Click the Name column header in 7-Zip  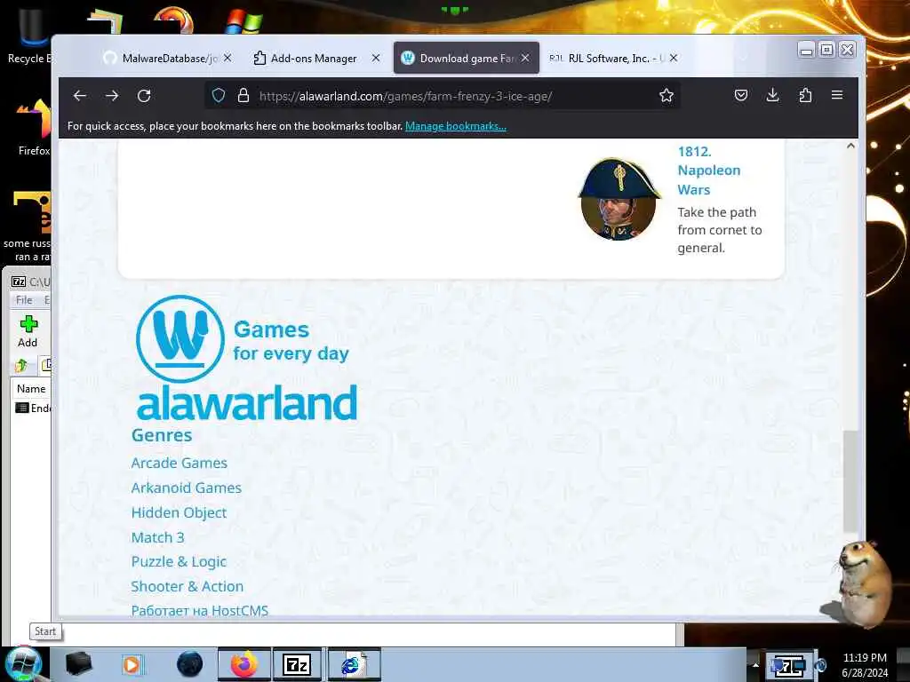tap(31, 389)
